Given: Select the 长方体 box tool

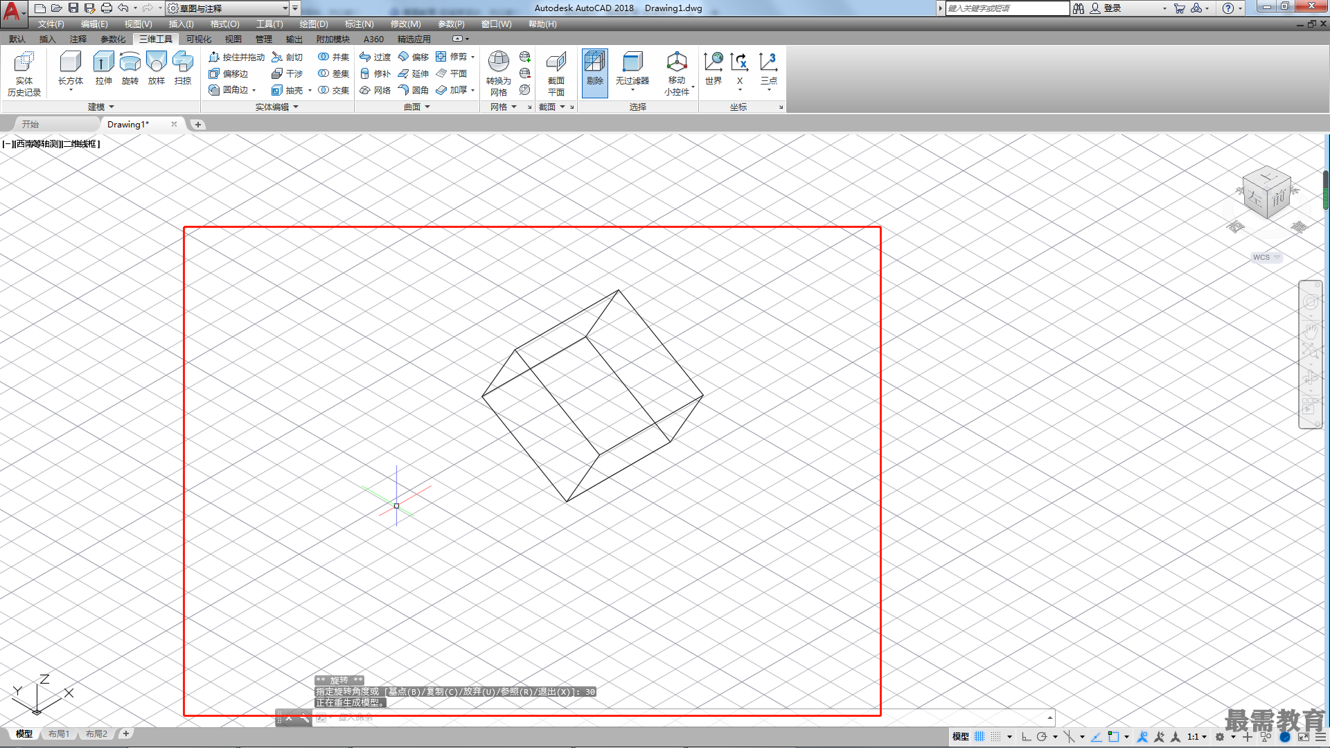Looking at the screenshot, I should [x=71, y=69].
